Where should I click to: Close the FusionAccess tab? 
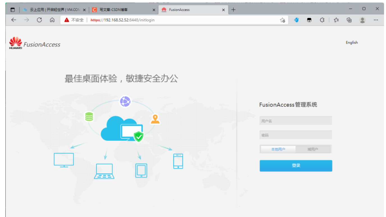(223, 10)
